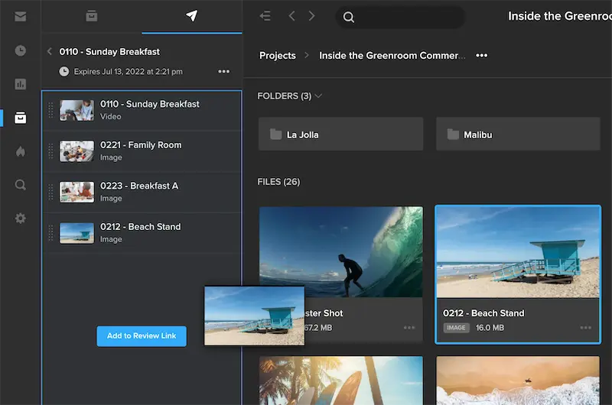Grab the drag handle of 0223 - Breakfast A row
Image resolution: width=612 pixels, height=405 pixels.
tap(50, 192)
